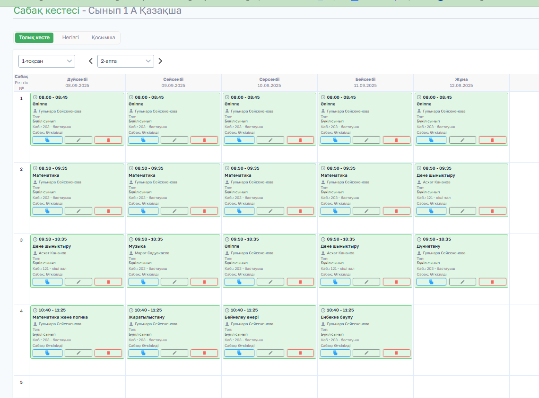This screenshot has width=539, height=398.
Task: Select the Толық кесте tab
Action: coord(34,37)
